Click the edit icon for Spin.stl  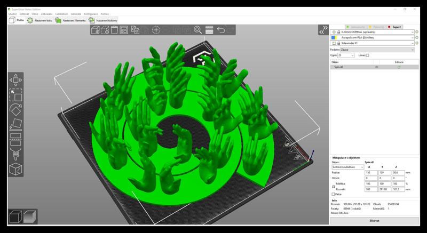point(399,67)
